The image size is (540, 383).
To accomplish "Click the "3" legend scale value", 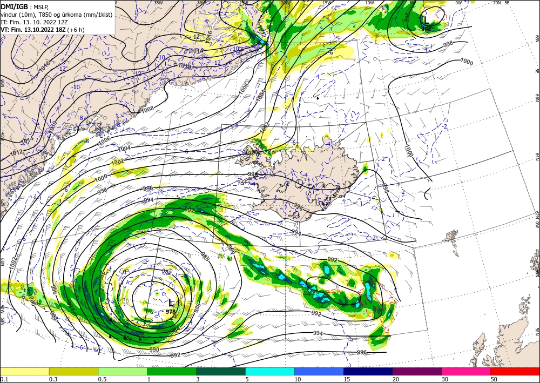I will tap(198, 379).
